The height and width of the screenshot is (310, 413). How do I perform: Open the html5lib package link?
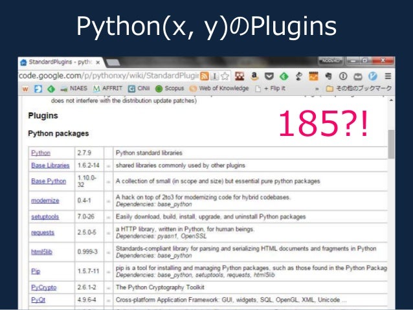(41, 252)
